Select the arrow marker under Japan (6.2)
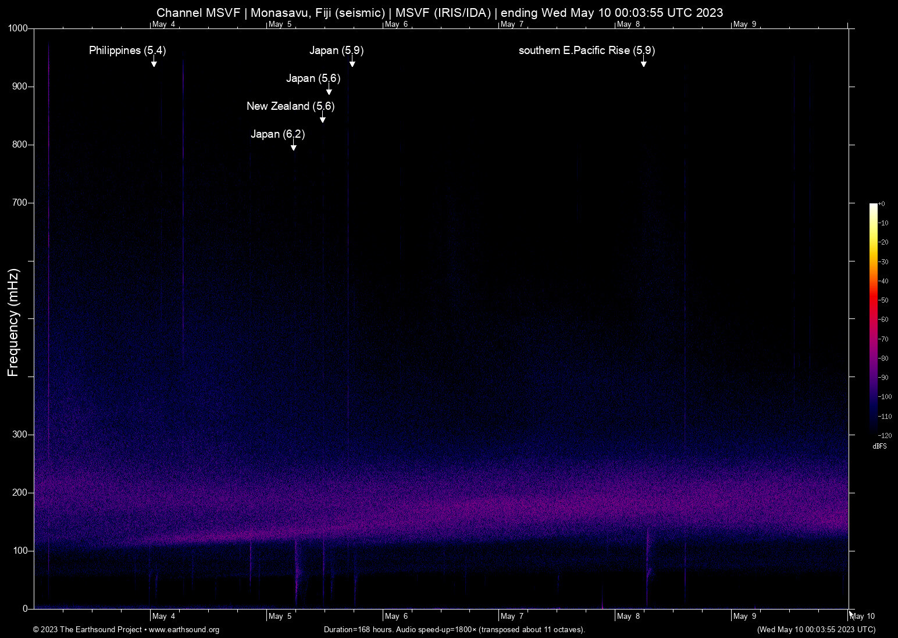The image size is (898, 638). (294, 146)
